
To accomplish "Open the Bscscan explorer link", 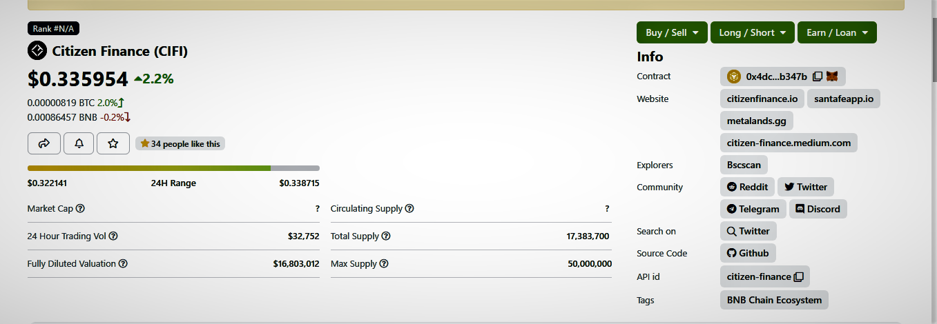I will click(x=744, y=165).
